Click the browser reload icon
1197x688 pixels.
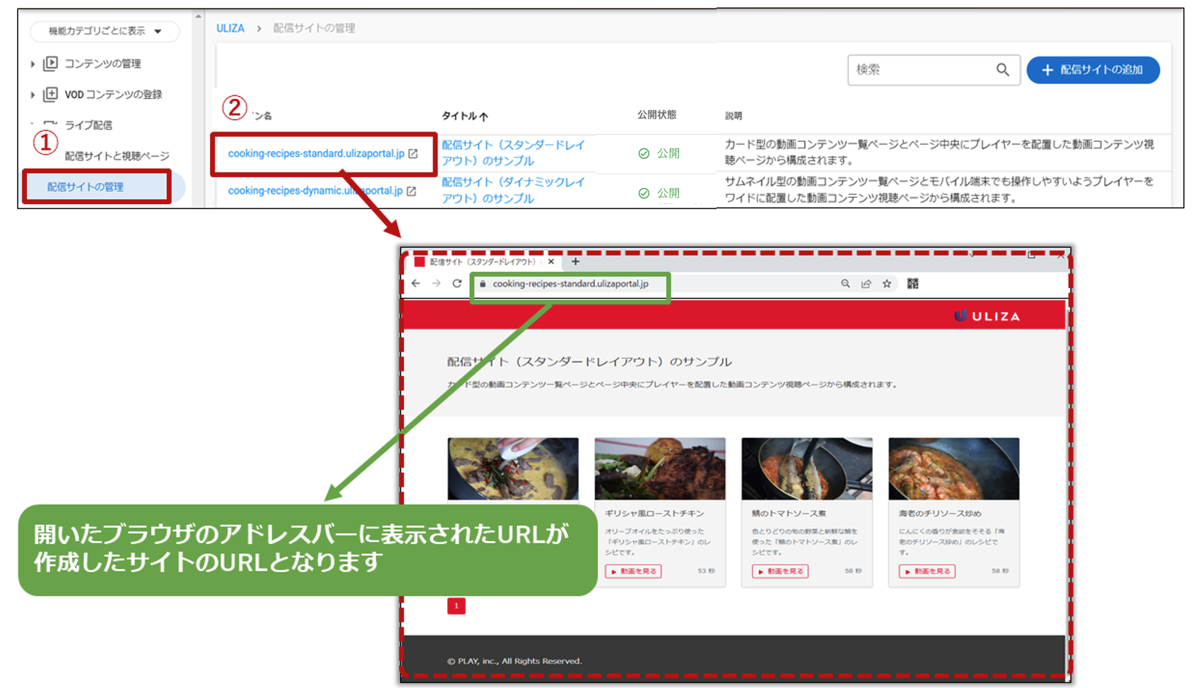[456, 283]
